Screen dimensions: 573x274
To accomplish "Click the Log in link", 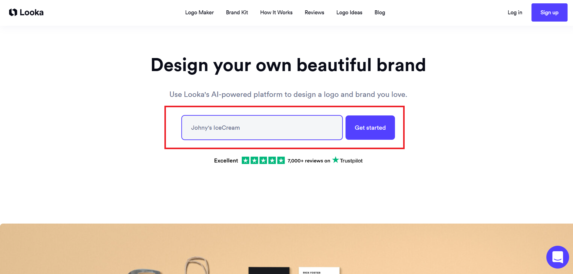I will point(515,12).
